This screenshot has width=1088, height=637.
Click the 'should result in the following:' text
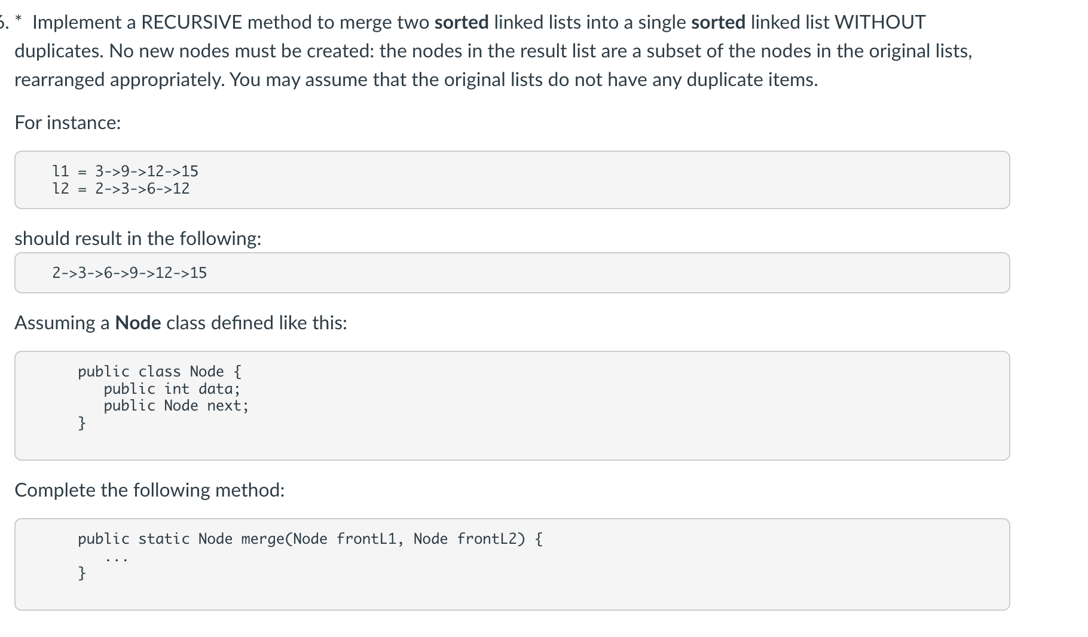[x=138, y=238]
